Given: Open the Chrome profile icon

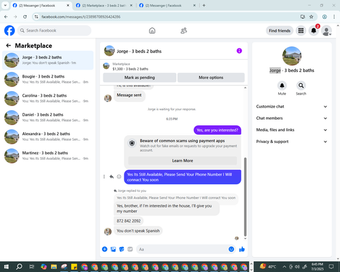Looking at the screenshot, I should (324, 16).
